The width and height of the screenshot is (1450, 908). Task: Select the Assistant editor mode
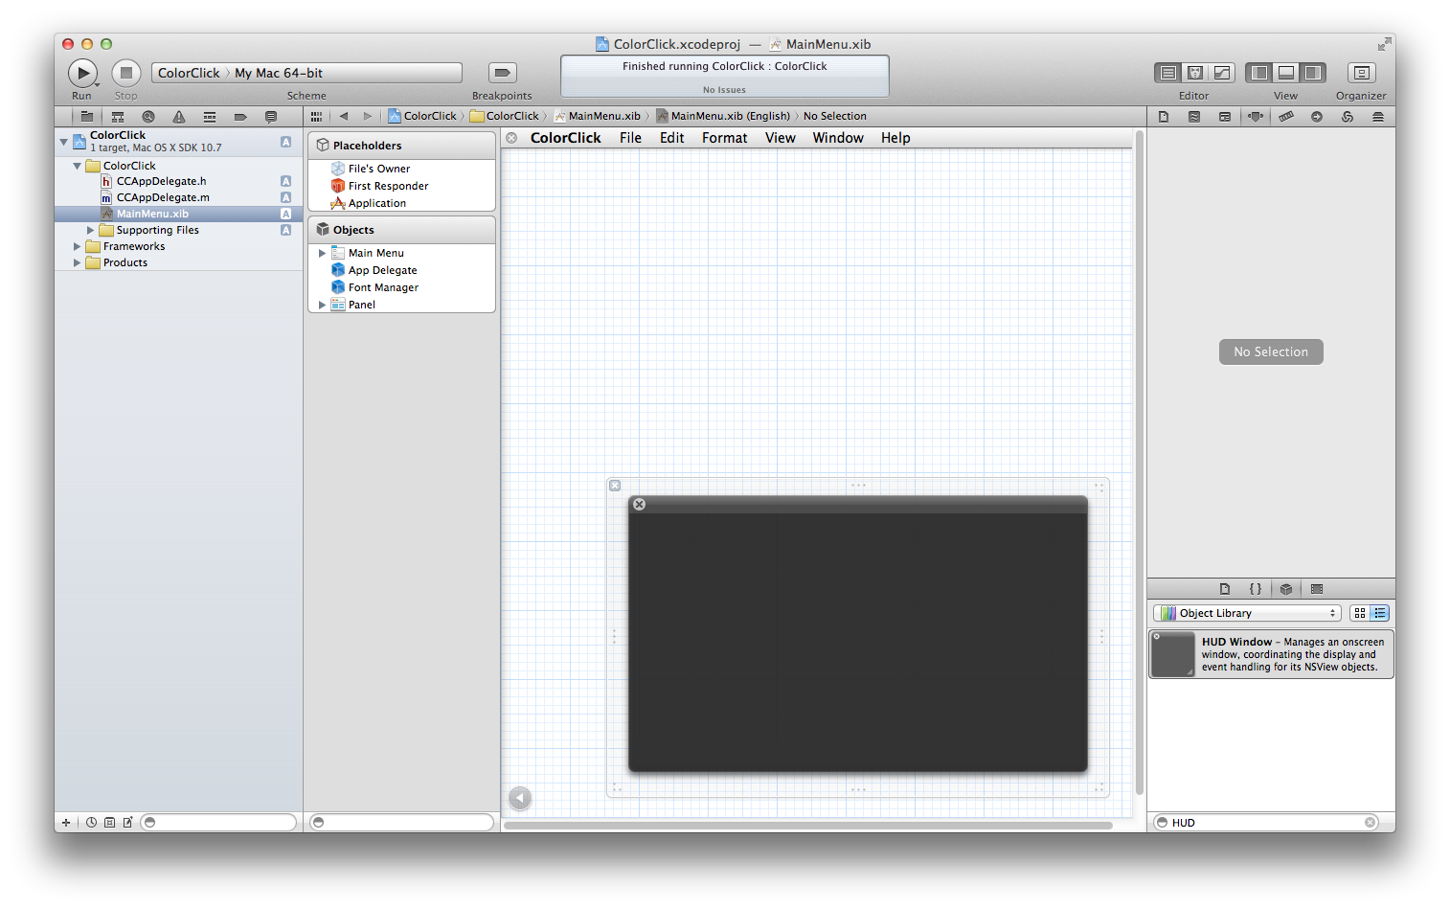pos(1195,73)
